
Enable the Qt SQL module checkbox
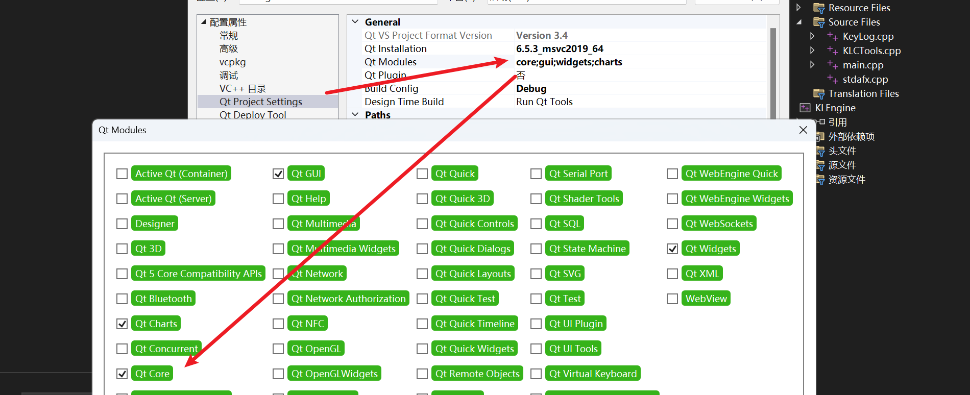coord(536,224)
